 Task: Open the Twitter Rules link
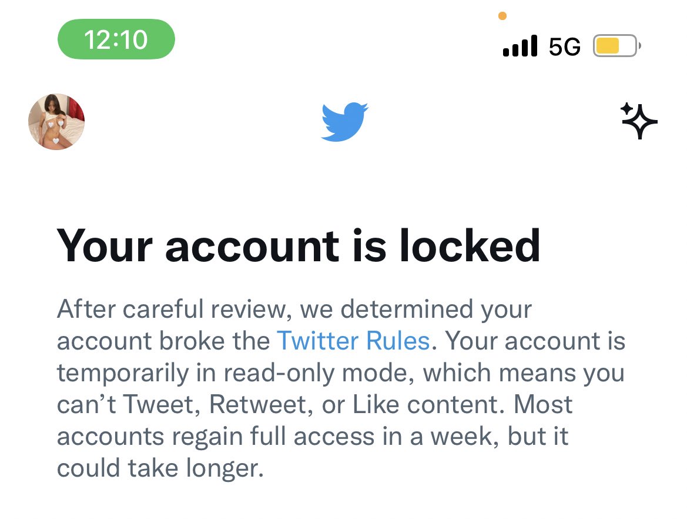pos(353,341)
